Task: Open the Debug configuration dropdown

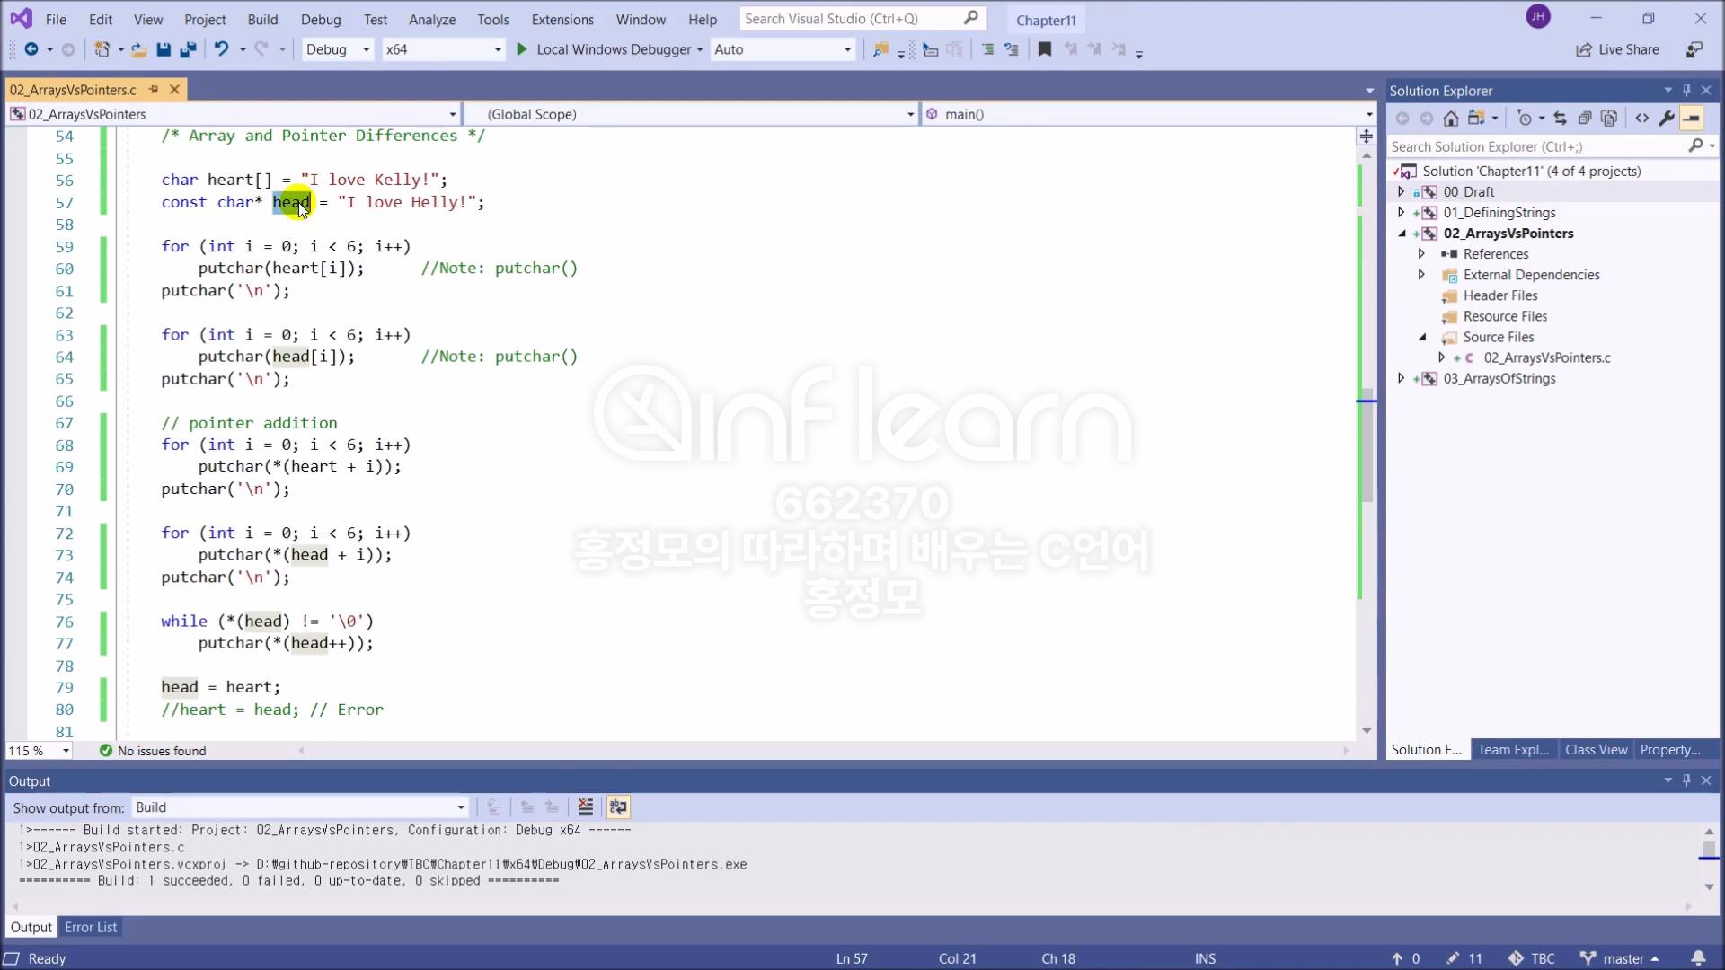Action: 337,49
